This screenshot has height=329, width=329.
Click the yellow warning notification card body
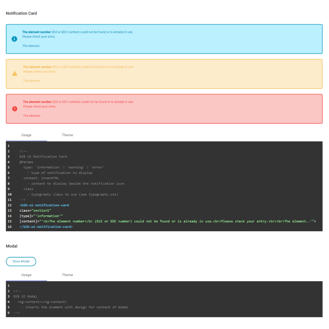177,74
